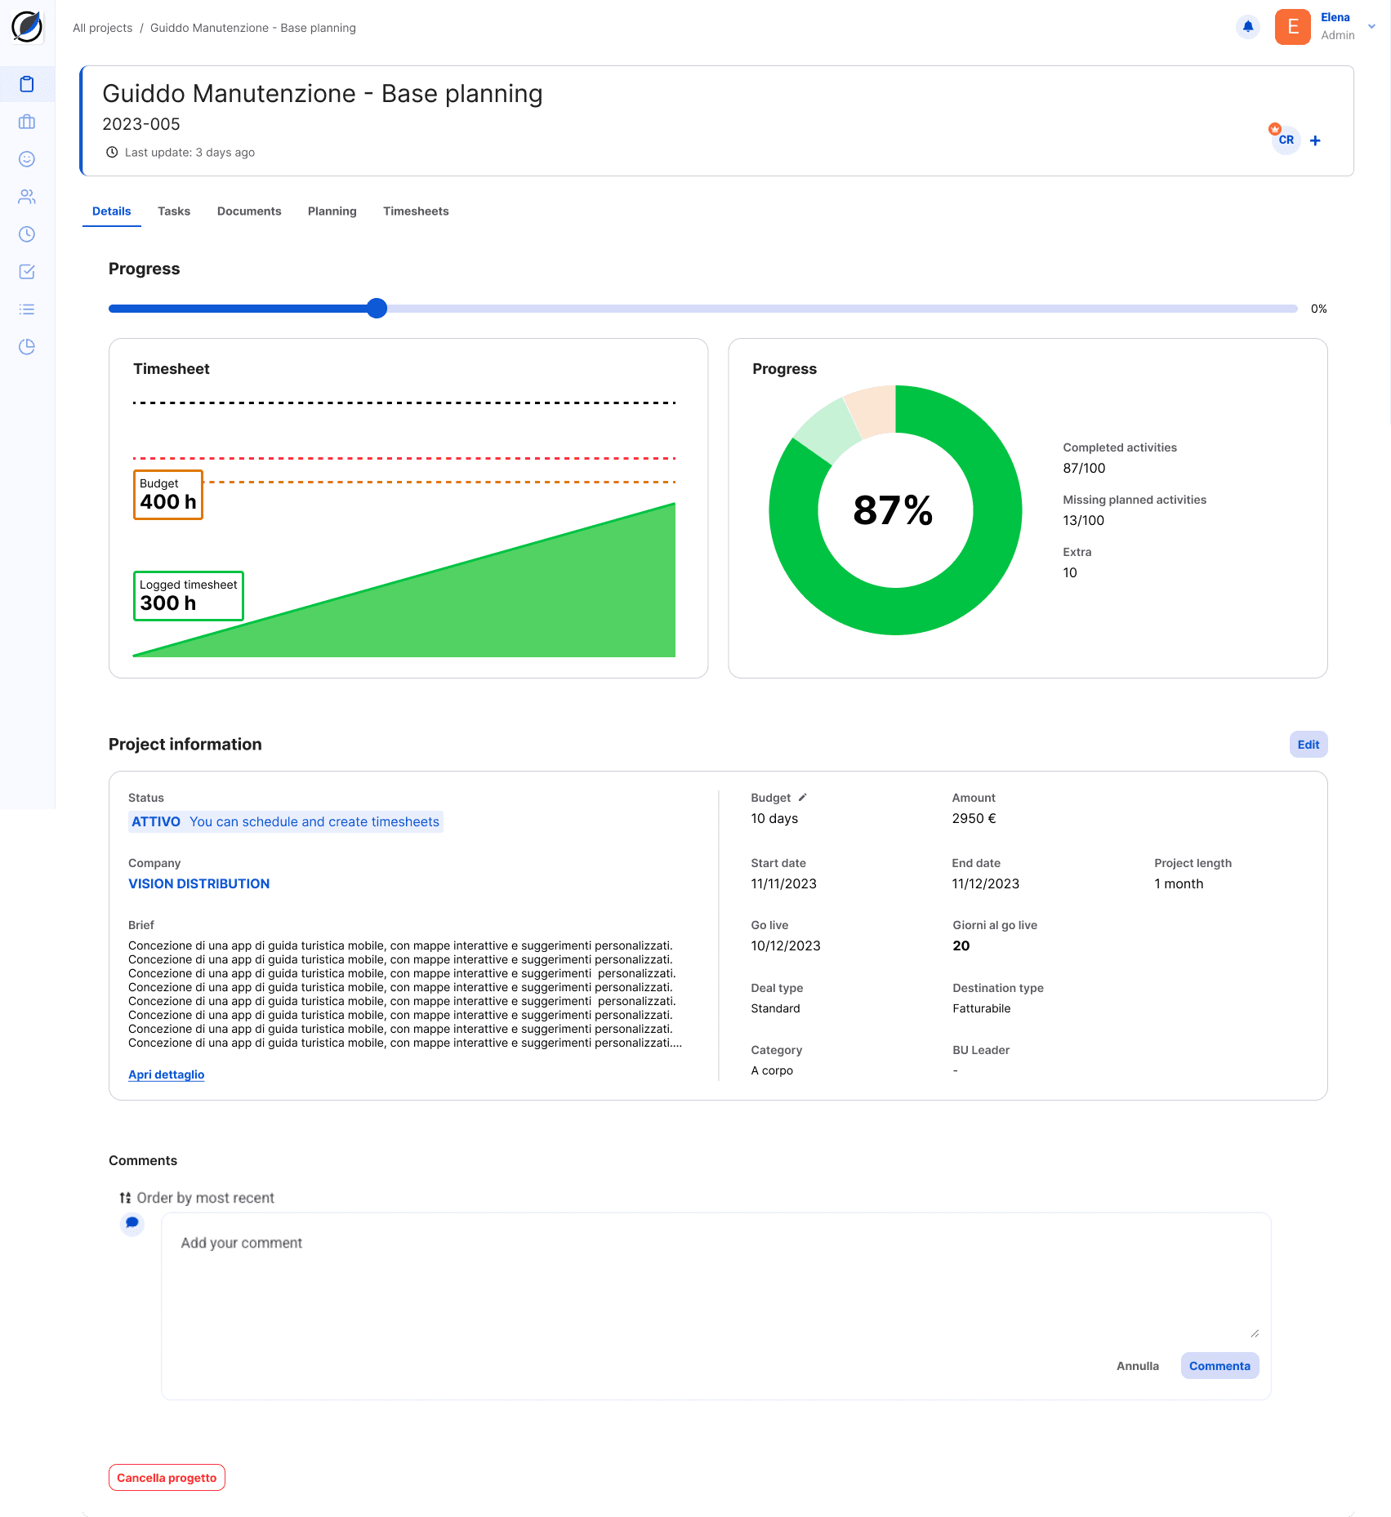Expand the Elena Admin user menu chevron
1391x1517 pixels.
(x=1372, y=26)
